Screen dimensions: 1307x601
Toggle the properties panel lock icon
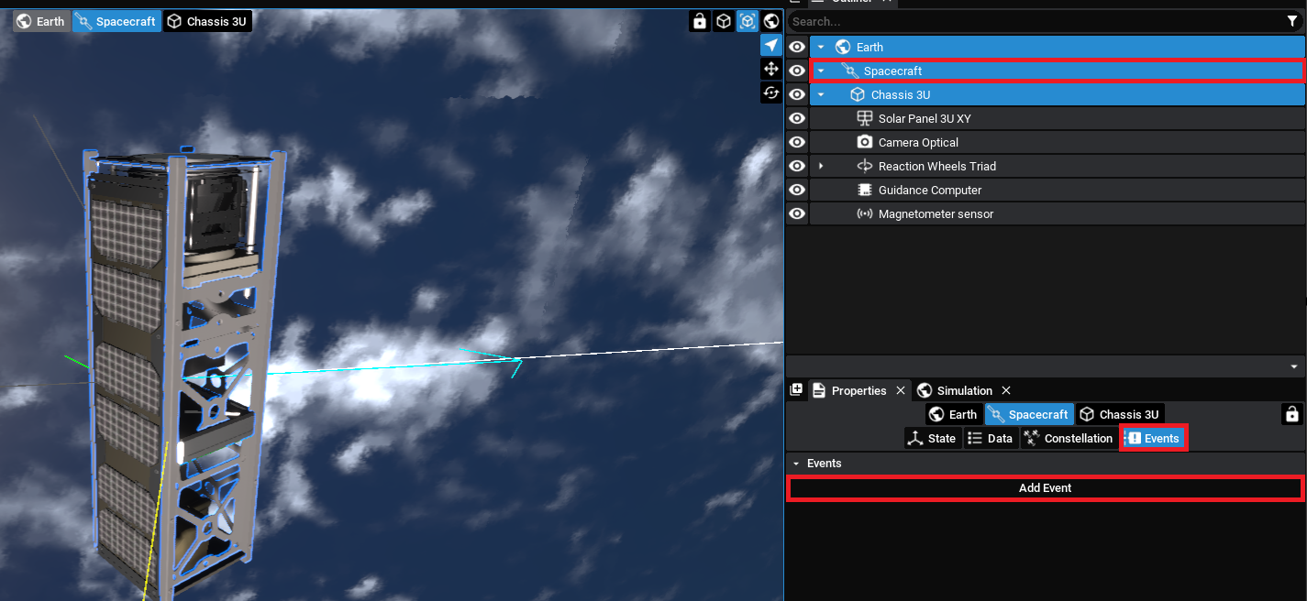[1291, 414]
